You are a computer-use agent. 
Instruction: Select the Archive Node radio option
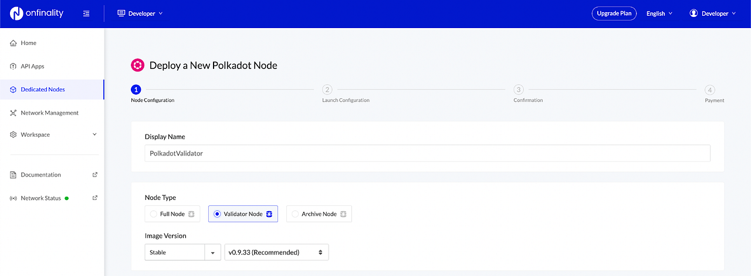coord(295,214)
